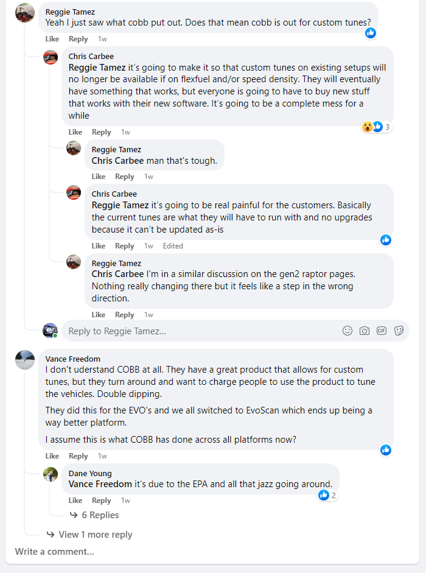The height and width of the screenshot is (573, 426).
Task: Expand the 6 Replies thread
Action: click(100, 515)
